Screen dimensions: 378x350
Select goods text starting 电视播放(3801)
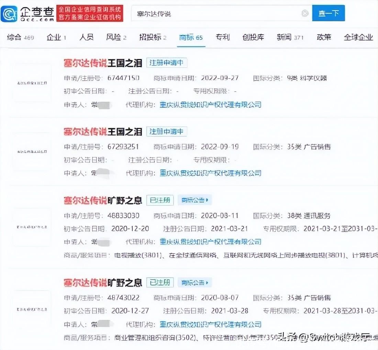246,255
